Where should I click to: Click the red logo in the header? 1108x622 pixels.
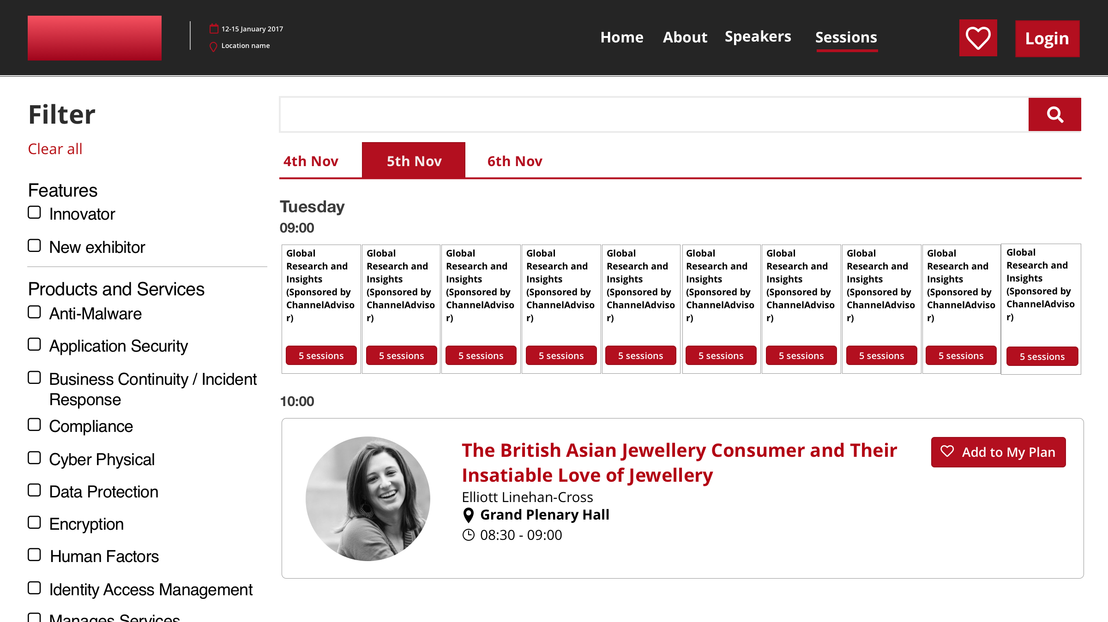pos(95,38)
